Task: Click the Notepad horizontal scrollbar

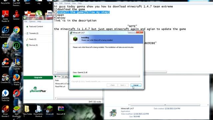Action: 112,72
